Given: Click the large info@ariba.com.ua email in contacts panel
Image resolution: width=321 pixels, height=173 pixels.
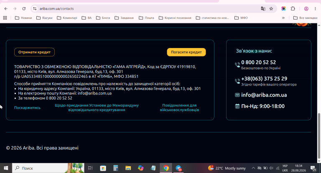Looking at the screenshot, I should [264, 95].
